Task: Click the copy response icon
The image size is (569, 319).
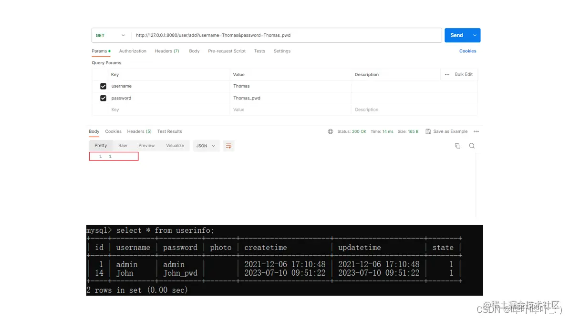Action: point(457,146)
